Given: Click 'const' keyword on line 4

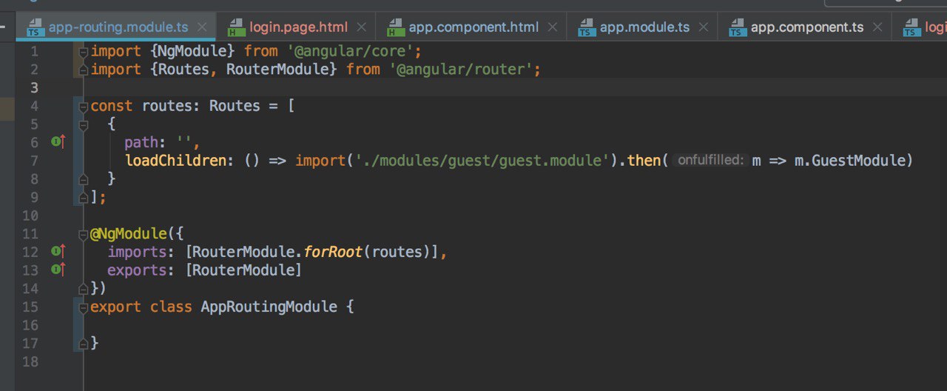Looking at the screenshot, I should [112, 106].
